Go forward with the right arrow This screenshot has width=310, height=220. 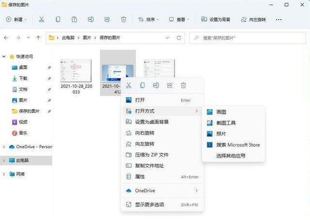tap(18, 38)
